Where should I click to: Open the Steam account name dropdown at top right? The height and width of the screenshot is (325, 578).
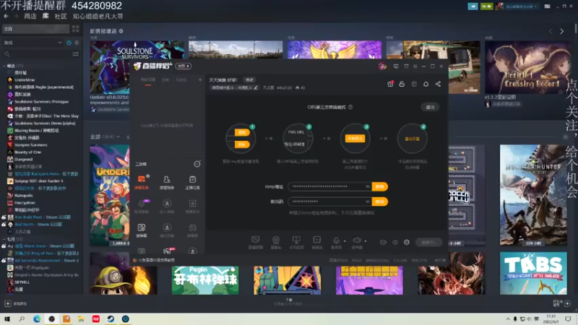click(520, 6)
